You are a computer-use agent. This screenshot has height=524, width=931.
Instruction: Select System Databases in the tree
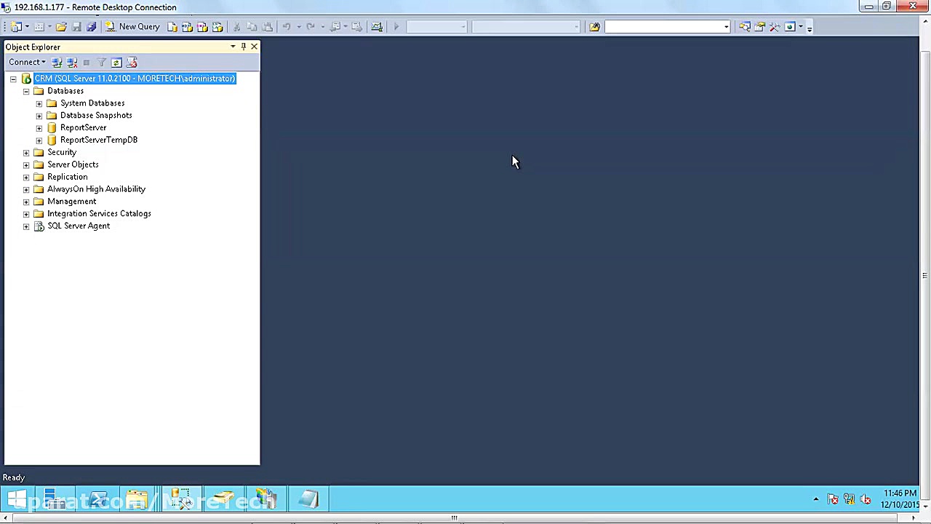[x=92, y=103]
